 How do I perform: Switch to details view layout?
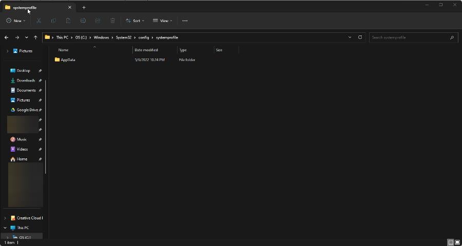(450, 242)
